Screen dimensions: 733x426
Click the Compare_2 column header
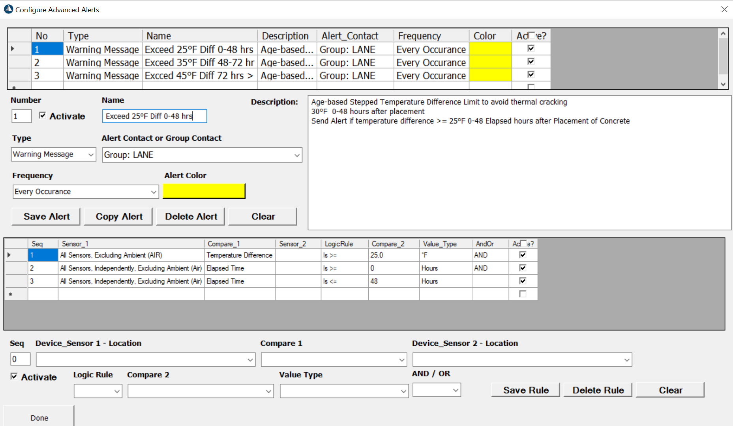pyautogui.click(x=394, y=244)
